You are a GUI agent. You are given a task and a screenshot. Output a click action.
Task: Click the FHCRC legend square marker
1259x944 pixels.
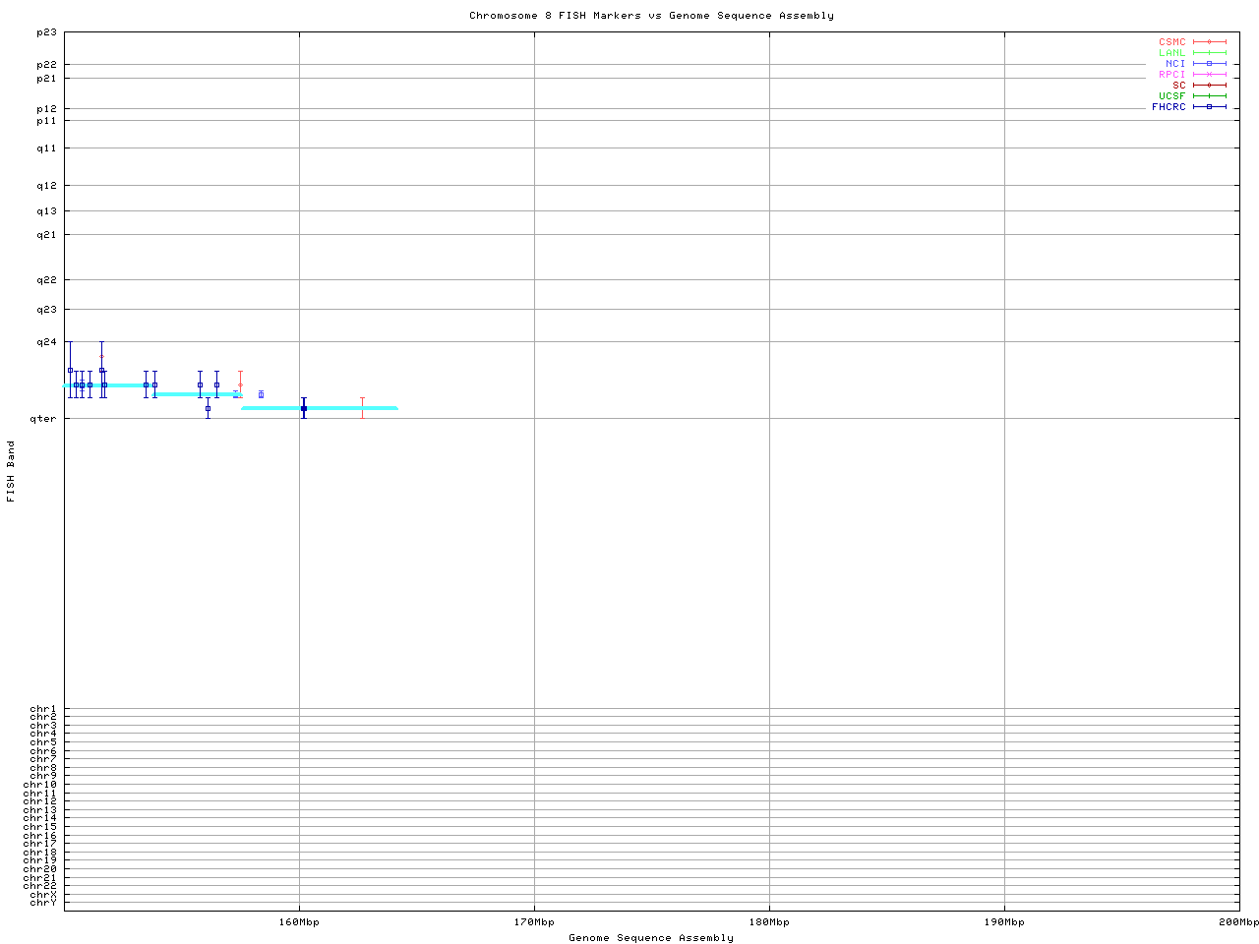point(1210,107)
